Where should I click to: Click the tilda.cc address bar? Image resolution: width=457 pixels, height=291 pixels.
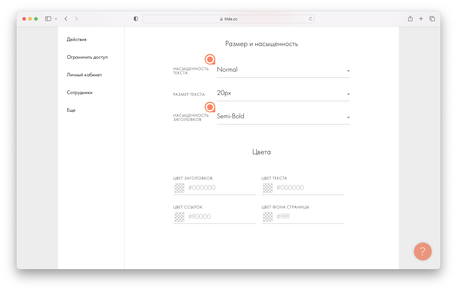point(228,19)
